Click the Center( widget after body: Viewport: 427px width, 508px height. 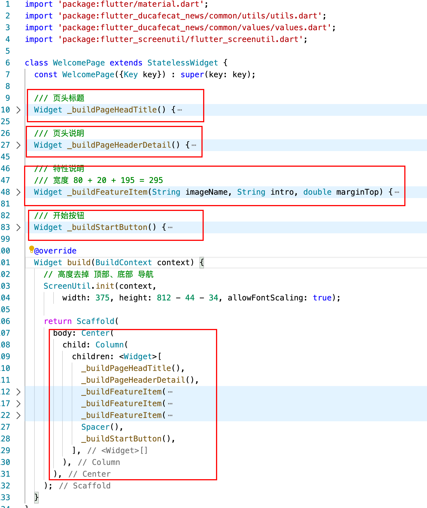coord(98,333)
